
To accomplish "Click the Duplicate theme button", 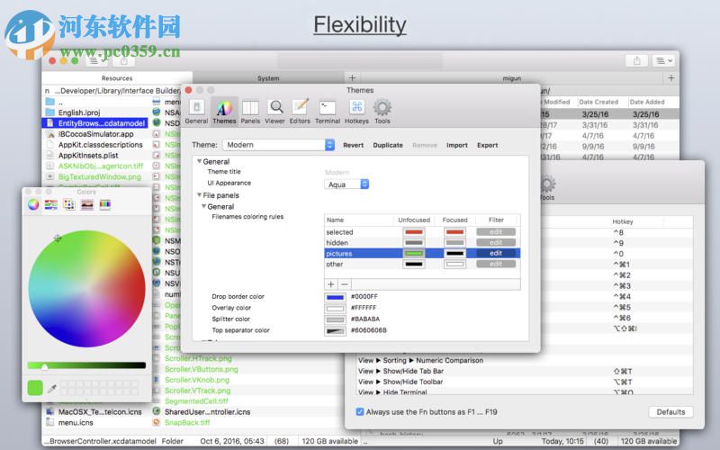I will click(388, 145).
